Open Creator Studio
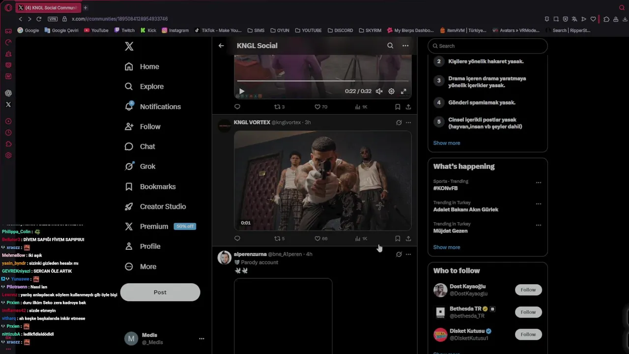The height and width of the screenshot is (354, 629). coord(155,206)
